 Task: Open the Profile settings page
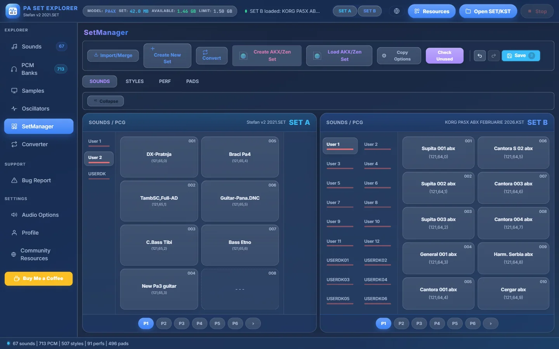[39, 233]
